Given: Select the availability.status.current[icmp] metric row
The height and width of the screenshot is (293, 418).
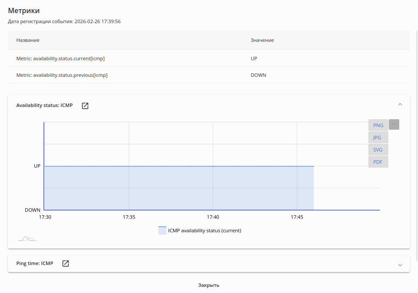Looking at the screenshot, I should 61,58.
